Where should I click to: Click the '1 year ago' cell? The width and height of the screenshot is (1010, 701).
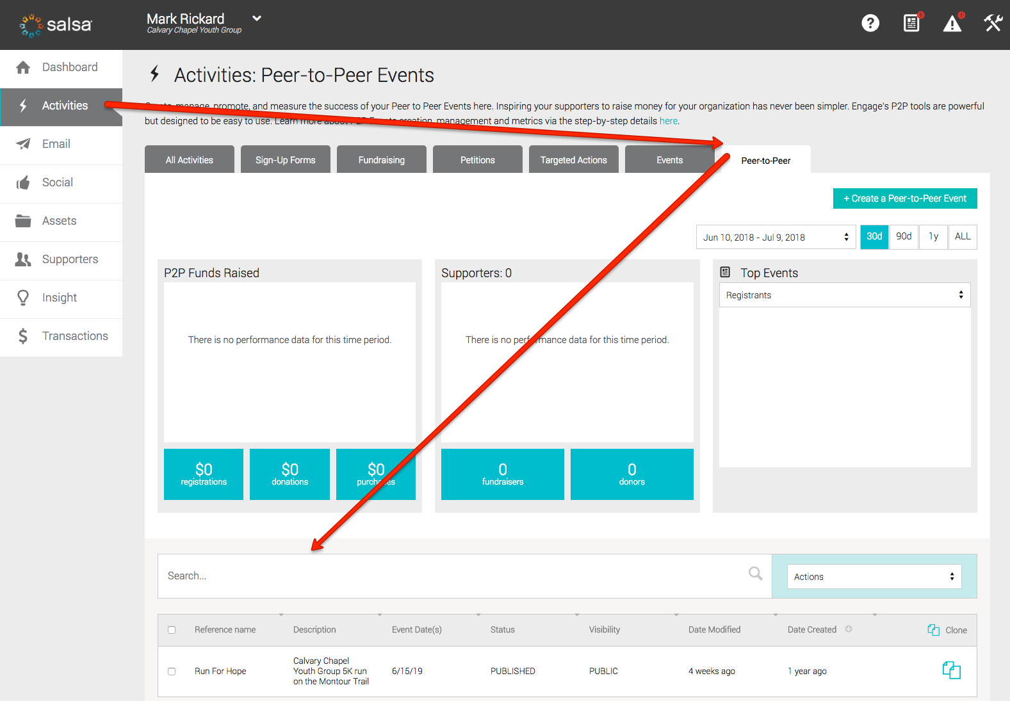click(807, 672)
